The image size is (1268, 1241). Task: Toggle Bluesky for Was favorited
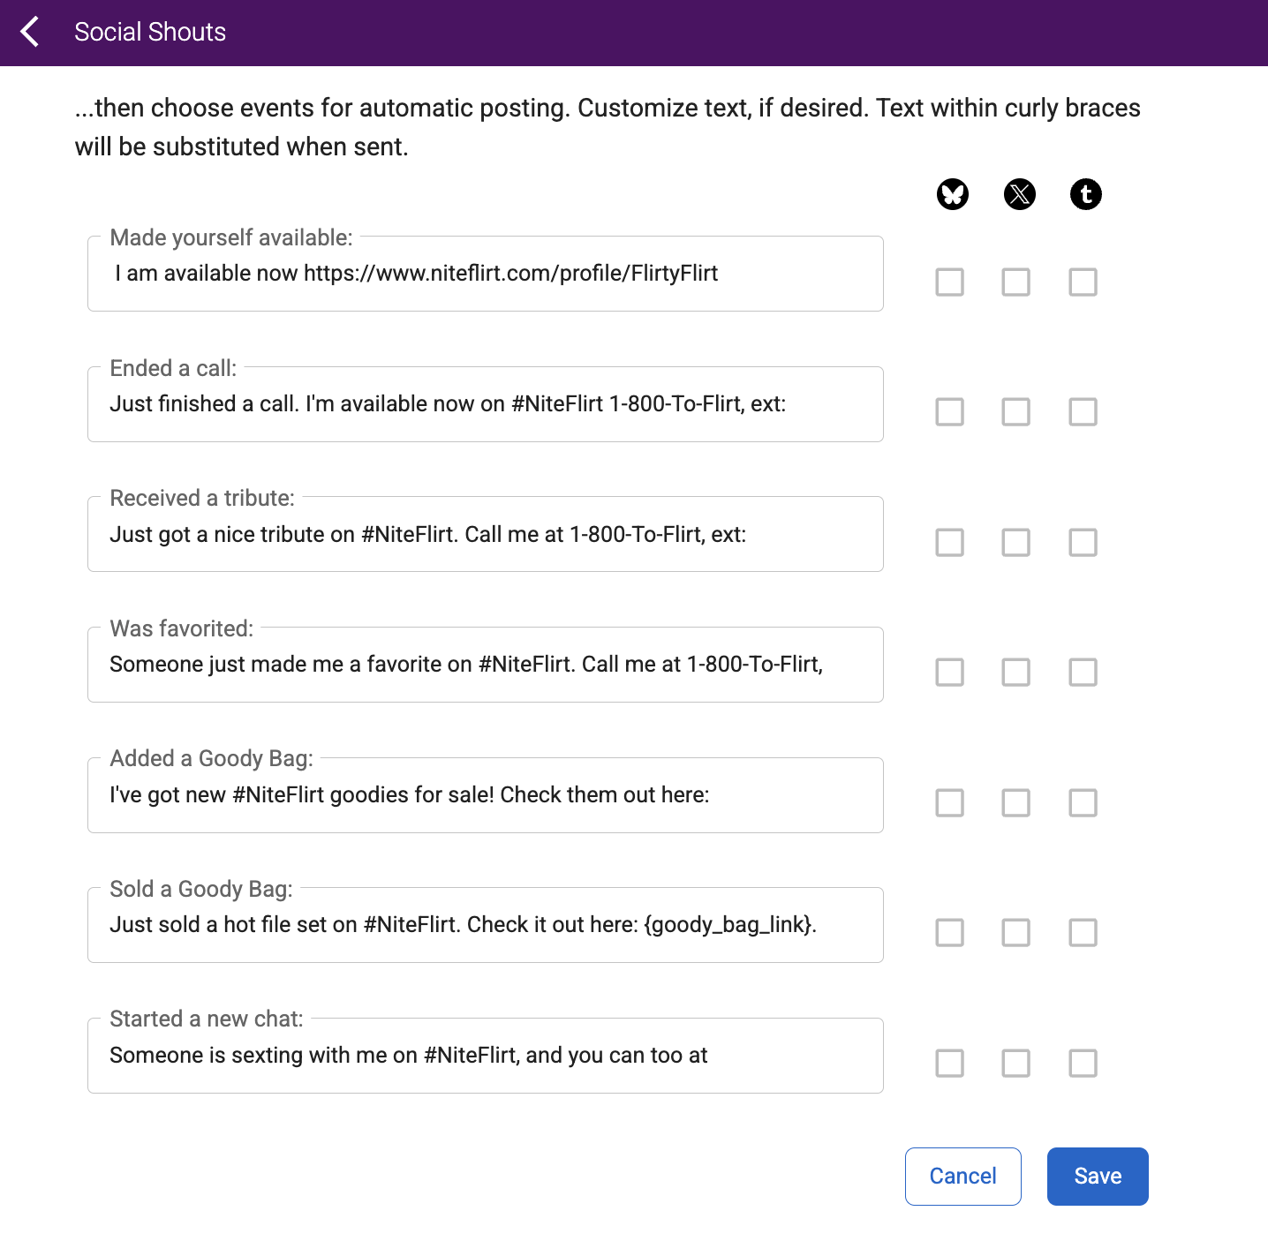[950, 673]
